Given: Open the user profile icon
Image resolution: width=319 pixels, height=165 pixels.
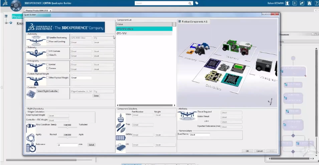Looking at the screenshot, I should 287,3.
